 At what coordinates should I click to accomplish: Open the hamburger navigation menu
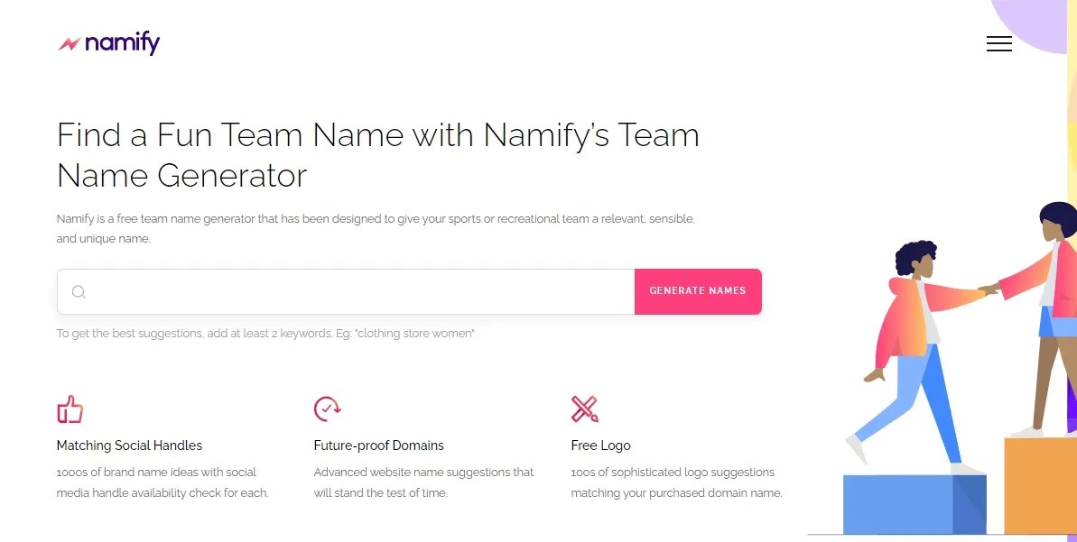[998, 43]
